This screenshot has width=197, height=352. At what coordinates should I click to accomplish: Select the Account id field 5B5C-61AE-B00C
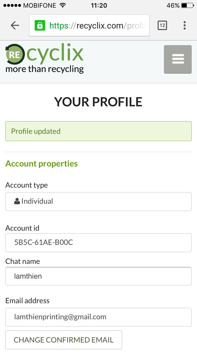98,242
